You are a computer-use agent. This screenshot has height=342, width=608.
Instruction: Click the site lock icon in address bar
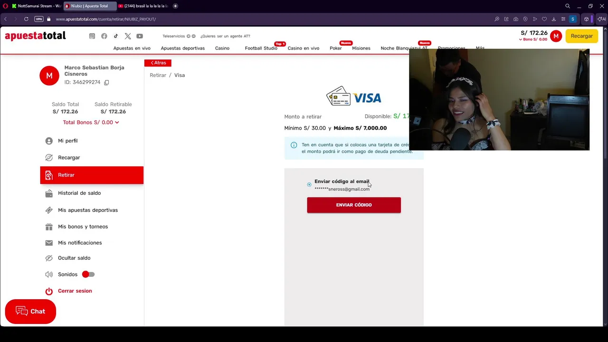tap(49, 19)
